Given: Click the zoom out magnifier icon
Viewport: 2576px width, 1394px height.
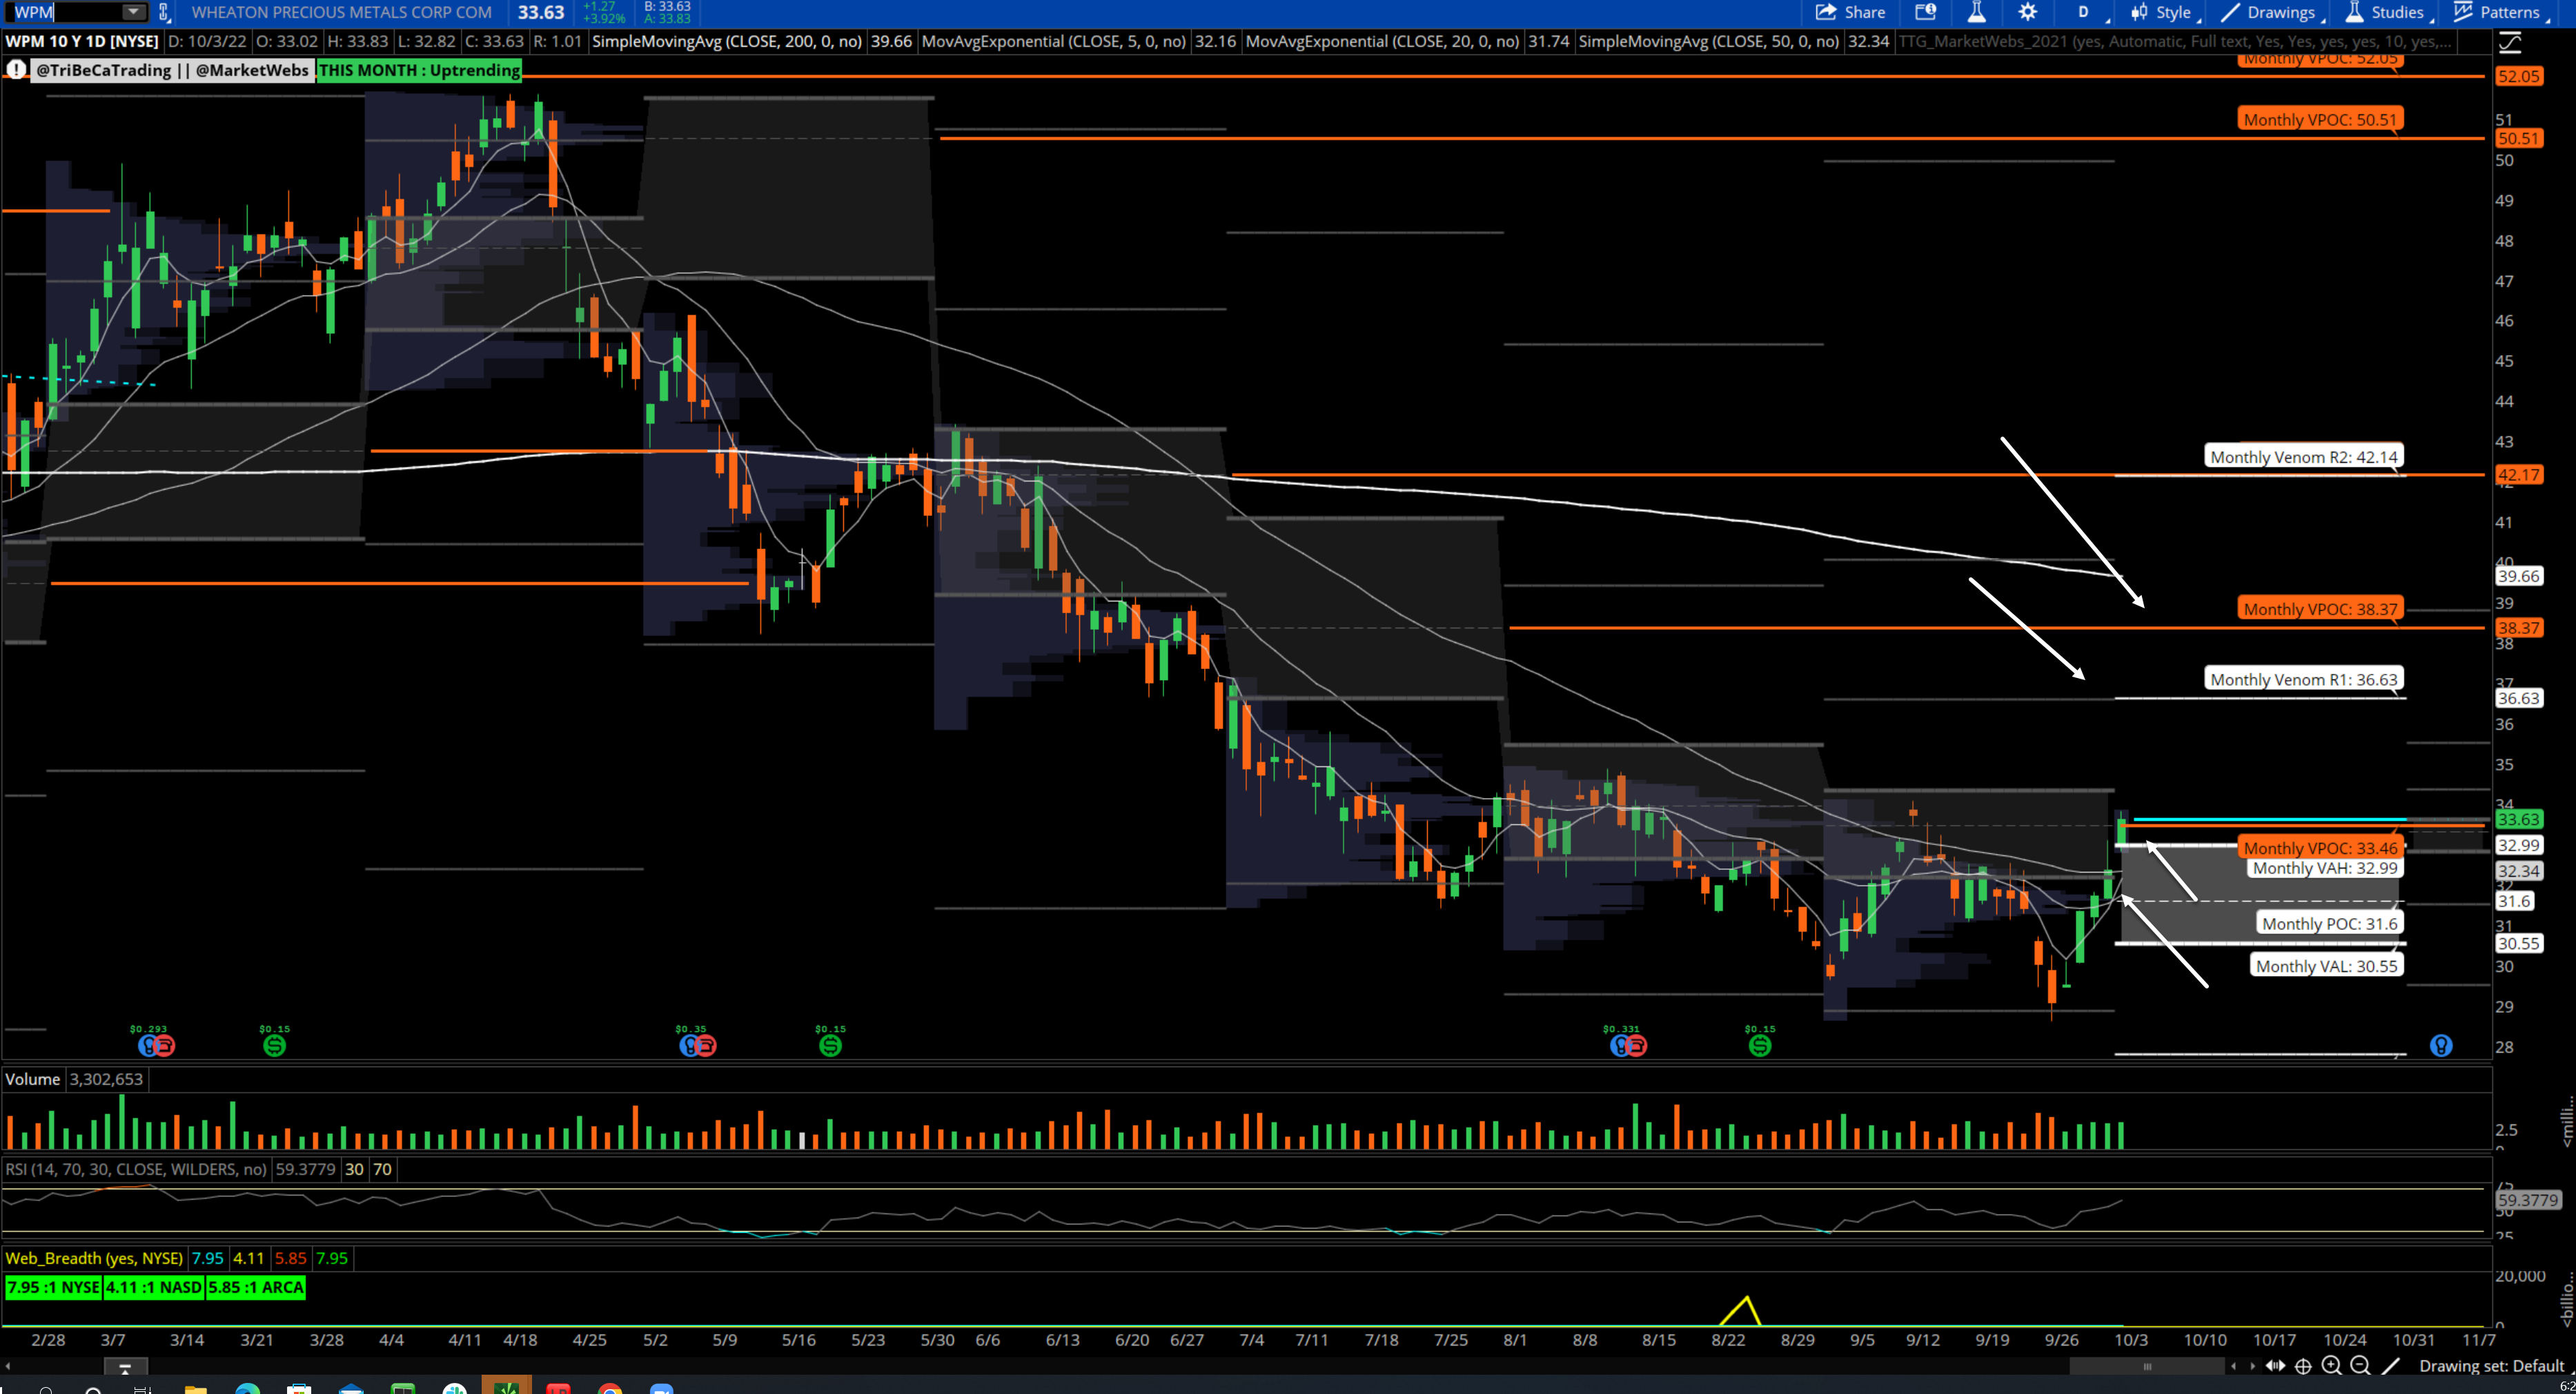Looking at the screenshot, I should pos(2361,1366).
